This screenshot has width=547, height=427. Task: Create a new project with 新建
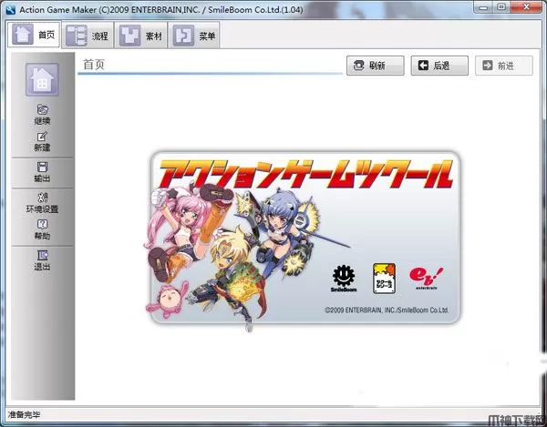pyautogui.click(x=42, y=141)
